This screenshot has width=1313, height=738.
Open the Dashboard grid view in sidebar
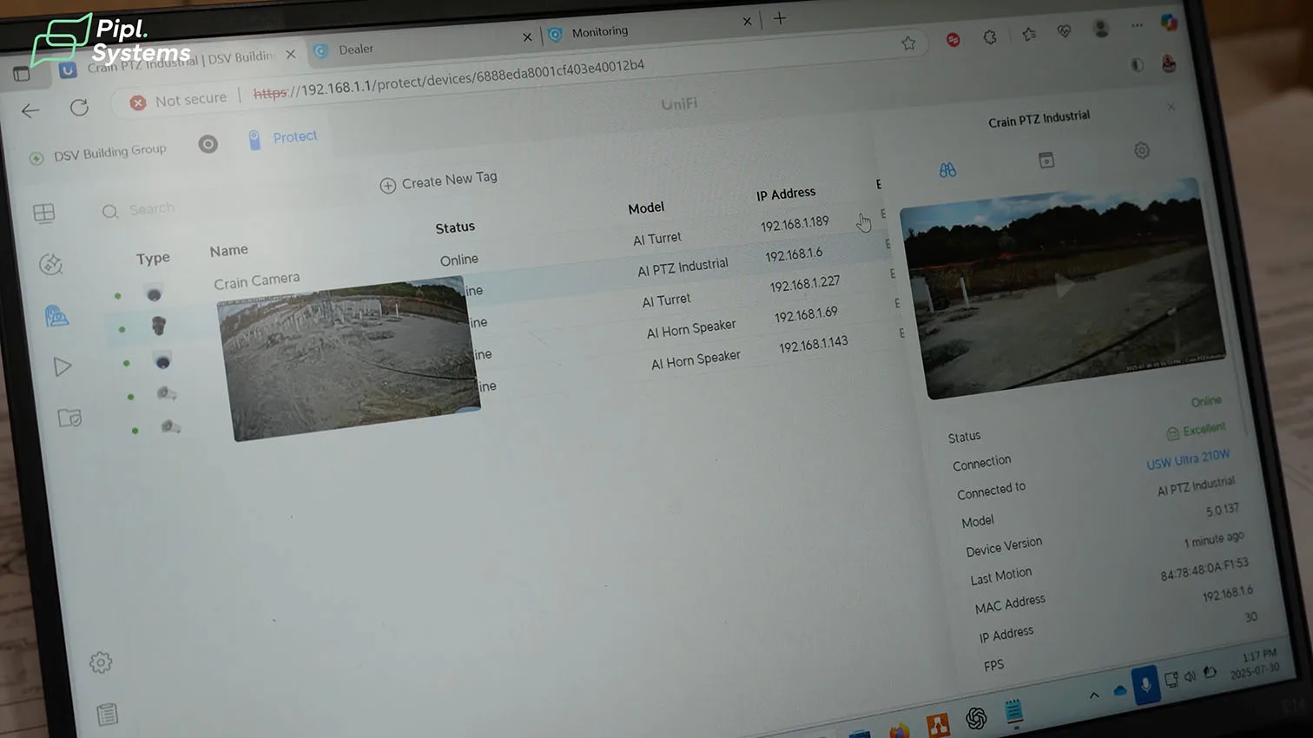44,213
